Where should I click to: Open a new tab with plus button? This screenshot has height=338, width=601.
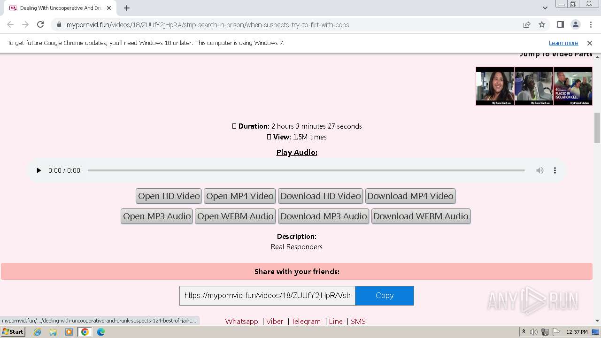[x=127, y=8]
